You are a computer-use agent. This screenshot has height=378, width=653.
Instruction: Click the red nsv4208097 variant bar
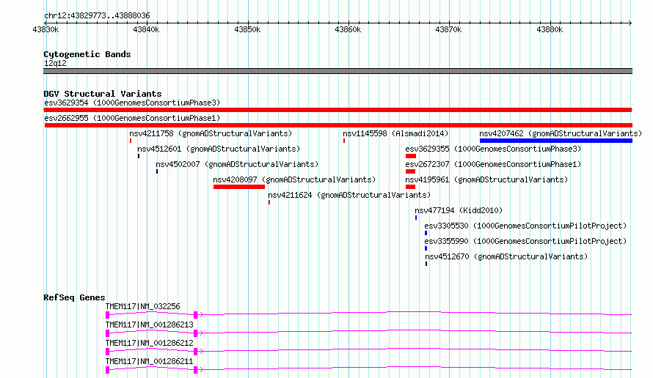pyautogui.click(x=239, y=187)
